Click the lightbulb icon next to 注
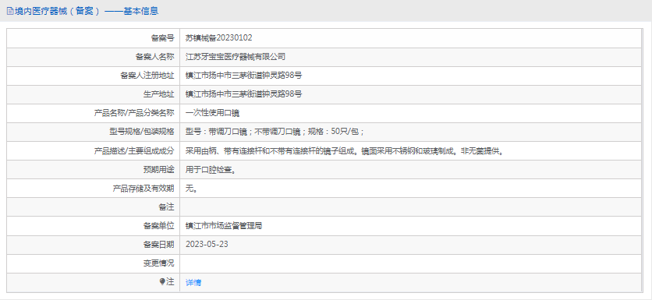The image size is (652, 300). 162,282
